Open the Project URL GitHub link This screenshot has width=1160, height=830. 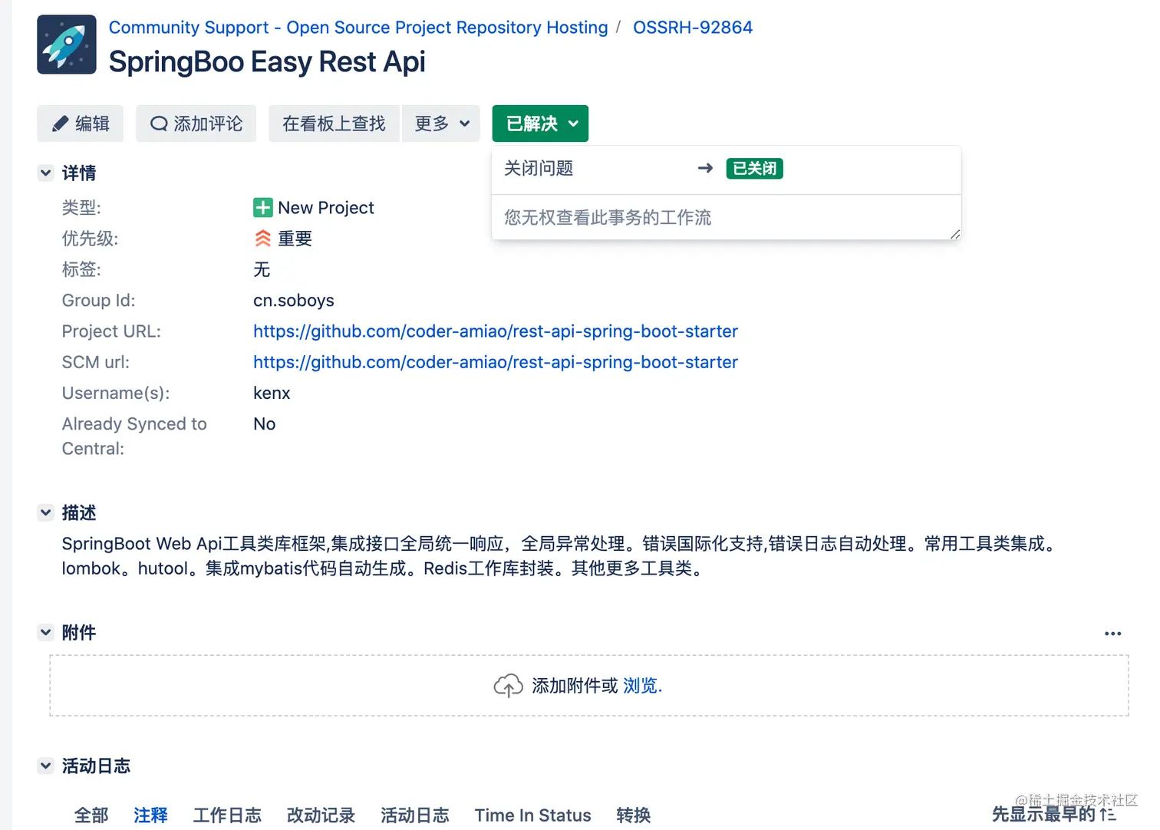click(496, 331)
